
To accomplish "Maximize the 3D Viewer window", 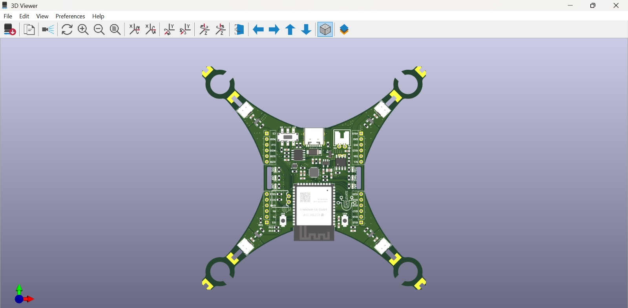I will pos(593,5).
